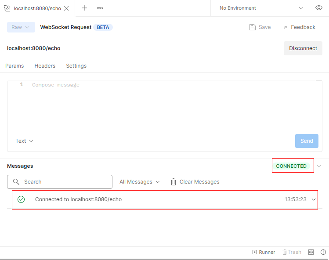Switch to the Headers tab
Screen dimensions: 329x260
point(45,66)
